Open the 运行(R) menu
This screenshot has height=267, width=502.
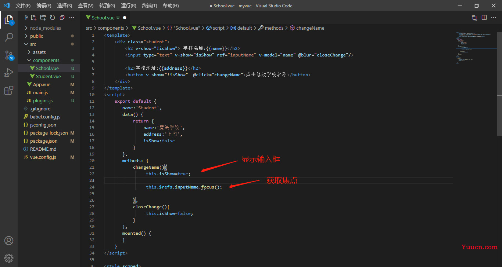tap(128, 6)
